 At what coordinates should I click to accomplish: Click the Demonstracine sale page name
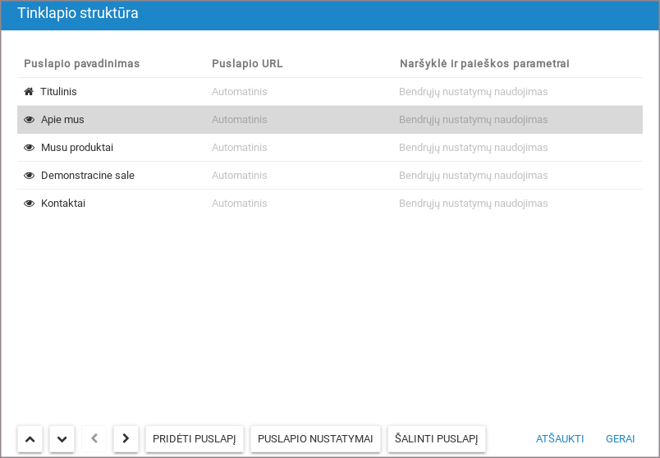[88, 176]
